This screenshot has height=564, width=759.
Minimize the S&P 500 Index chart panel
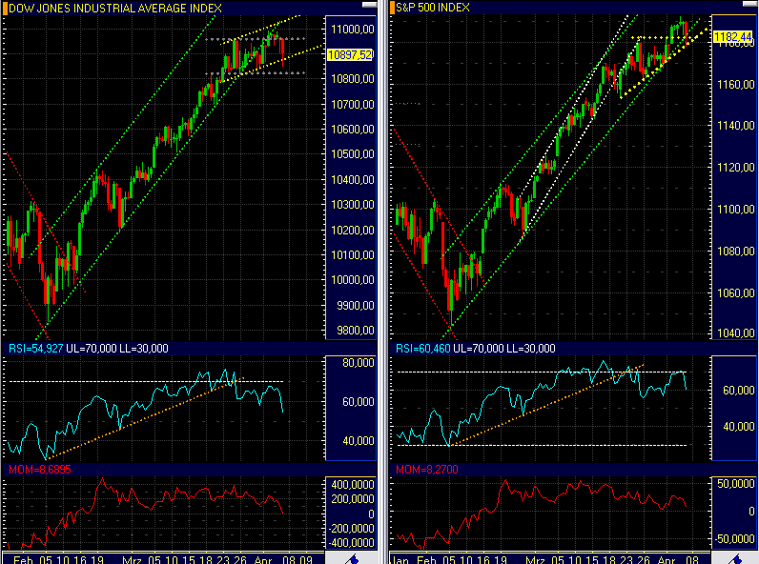750,5
